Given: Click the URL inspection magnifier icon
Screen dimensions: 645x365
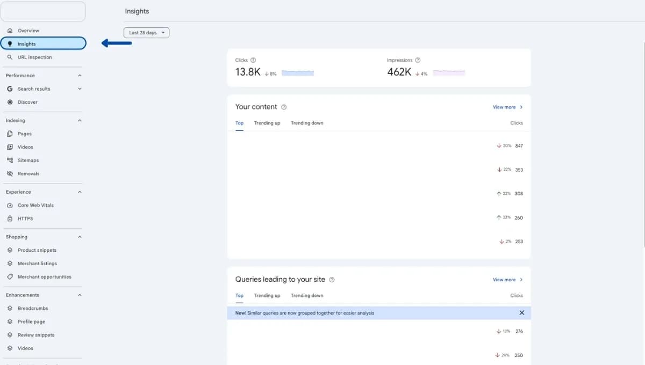Looking at the screenshot, I should 10,57.
